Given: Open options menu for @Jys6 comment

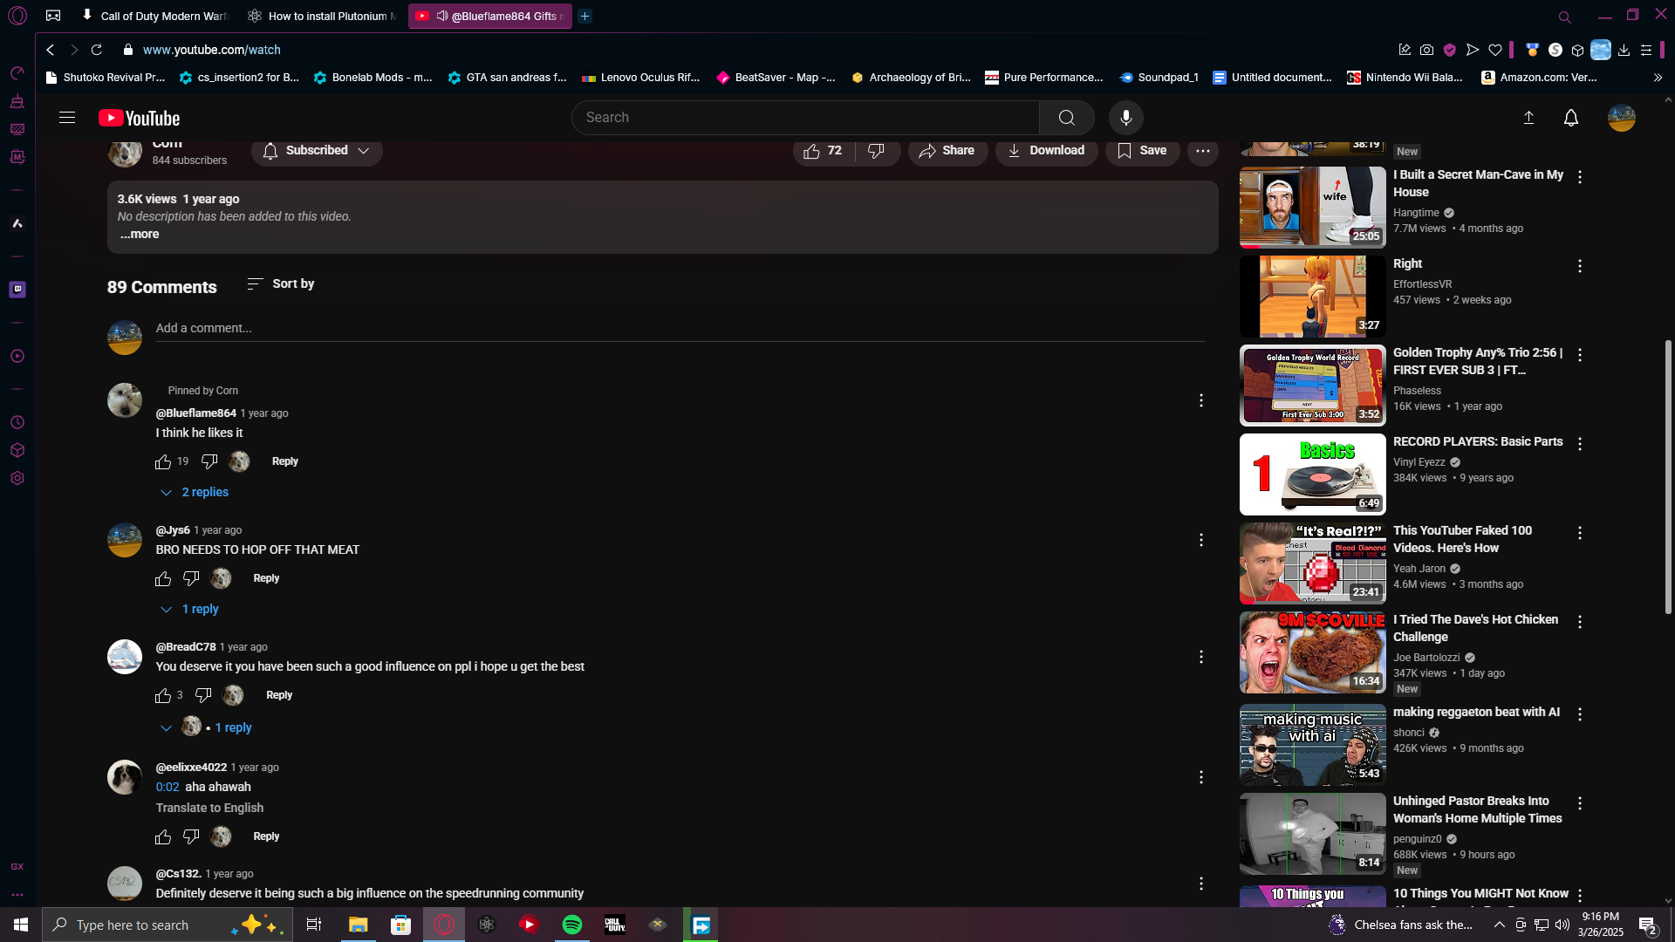Looking at the screenshot, I should pos(1200,540).
